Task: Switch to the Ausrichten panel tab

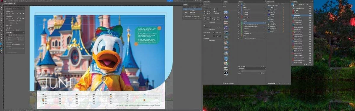Action: [x=9, y=9]
